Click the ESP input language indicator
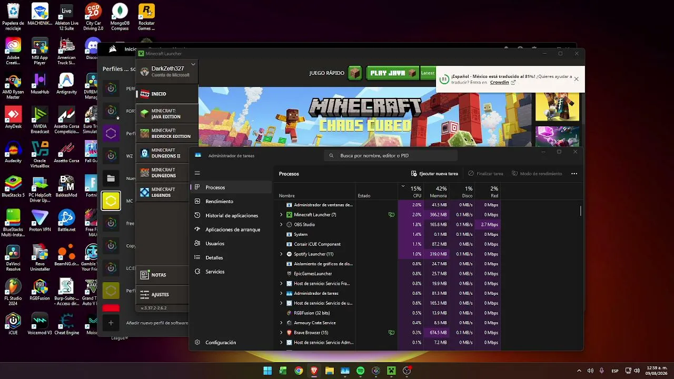 (615, 371)
